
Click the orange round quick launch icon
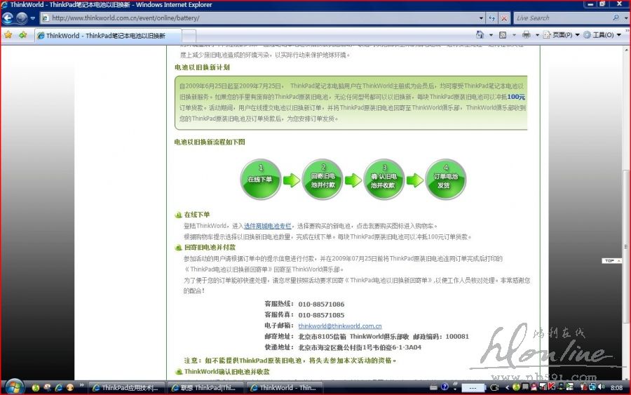click(70, 387)
